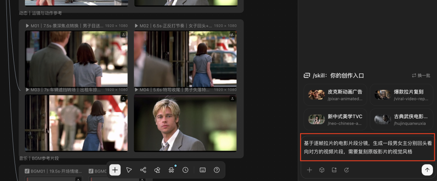Click the circular refresh icon under prompt
This screenshot has height=181, width=437.
(x=346, y=170)
